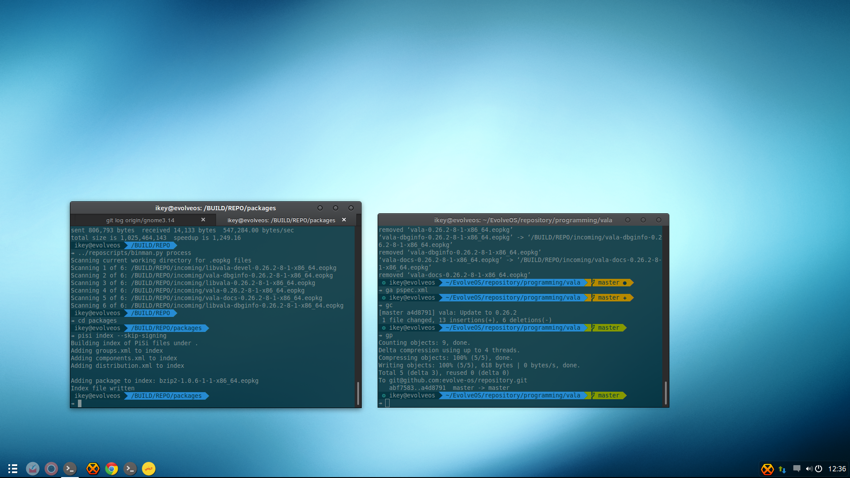850x478 pixels.
Task: Click 'Adding distribution.xml to index' line
Action: pos(127,366)
